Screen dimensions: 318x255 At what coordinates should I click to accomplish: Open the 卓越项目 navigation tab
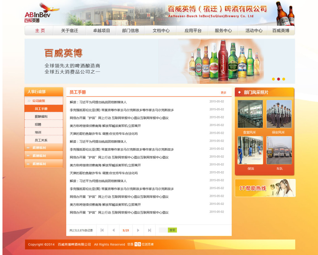point(101,30)
